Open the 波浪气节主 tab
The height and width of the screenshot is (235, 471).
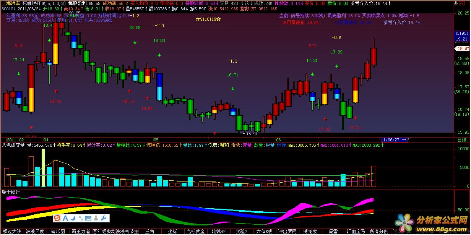tap(127, 232)
